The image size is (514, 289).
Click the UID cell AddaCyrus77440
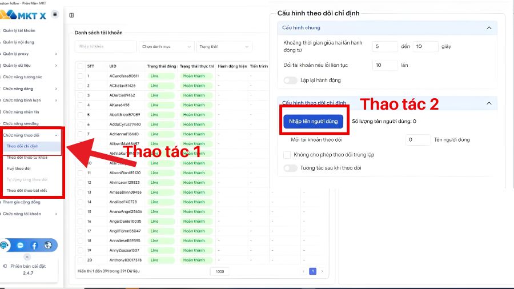[125, 125]
